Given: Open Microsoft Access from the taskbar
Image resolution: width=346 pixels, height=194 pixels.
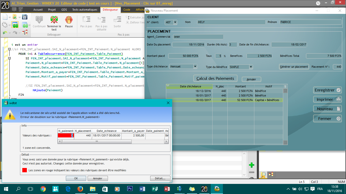Looking at the screenshot, I should (x=167, y=189).
